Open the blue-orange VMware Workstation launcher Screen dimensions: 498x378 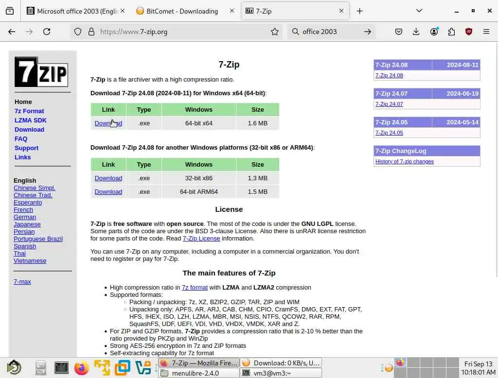coord(122,368)
